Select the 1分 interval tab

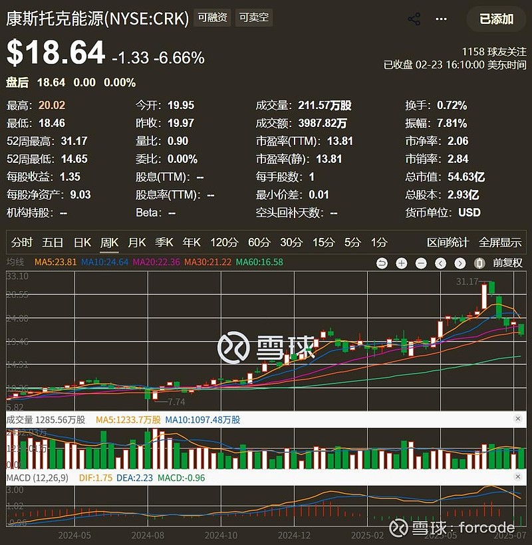(379, 243)
